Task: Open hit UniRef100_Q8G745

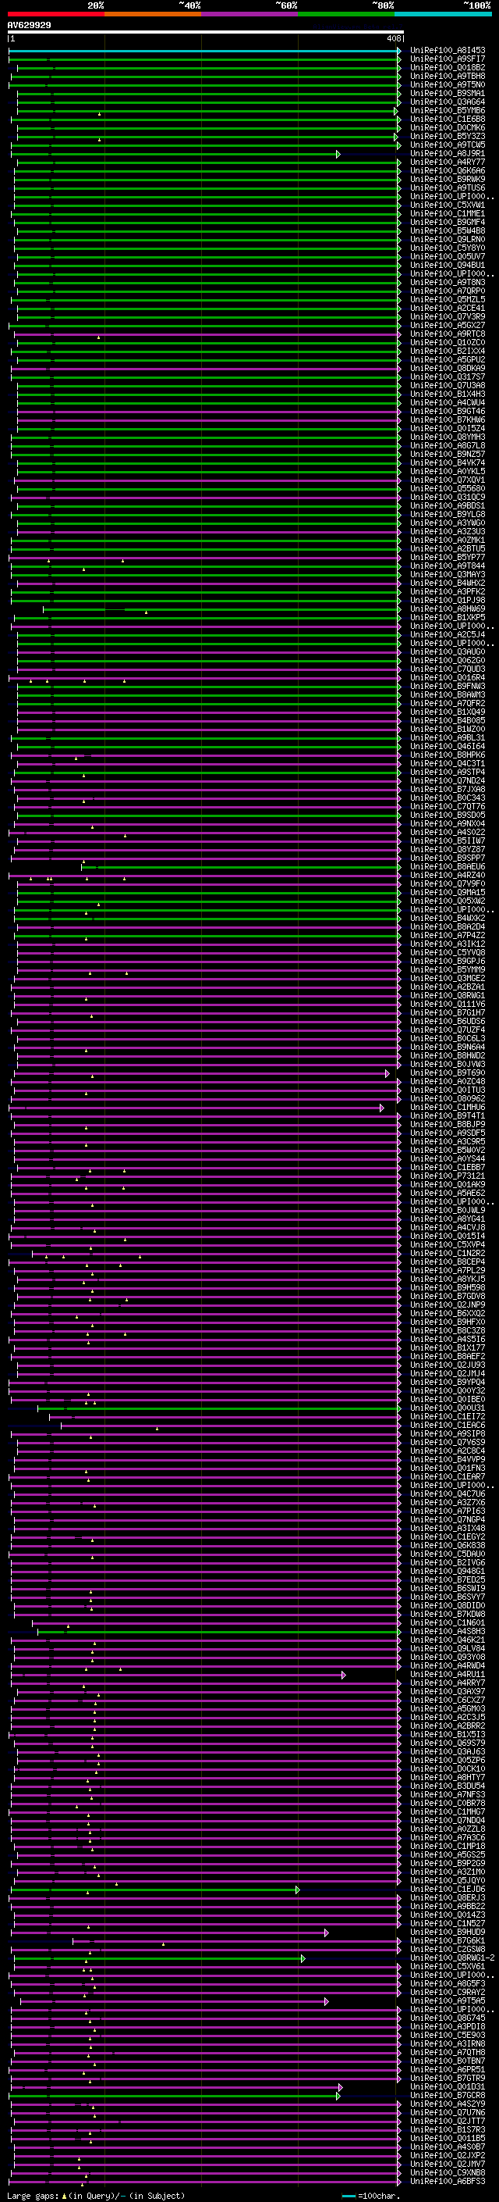Action: tap(448, 2018)
